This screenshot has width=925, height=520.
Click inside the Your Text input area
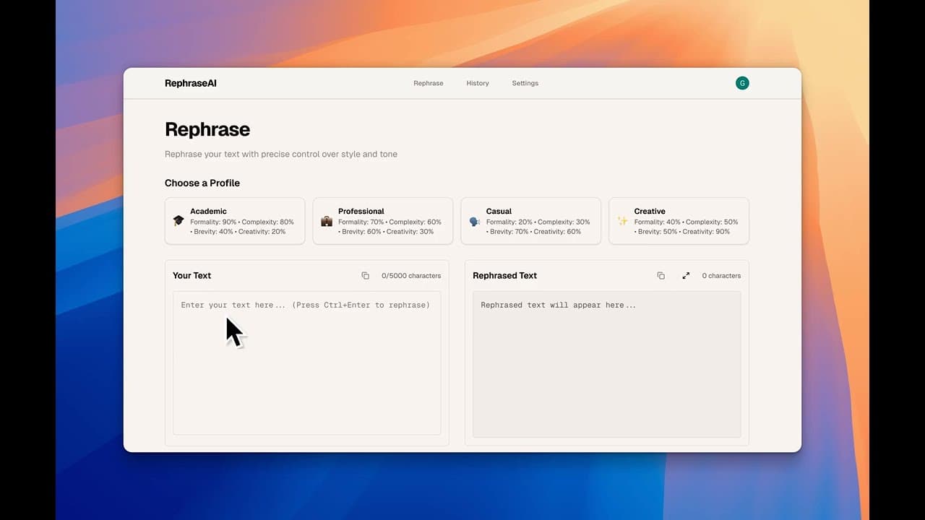(306, 361)
